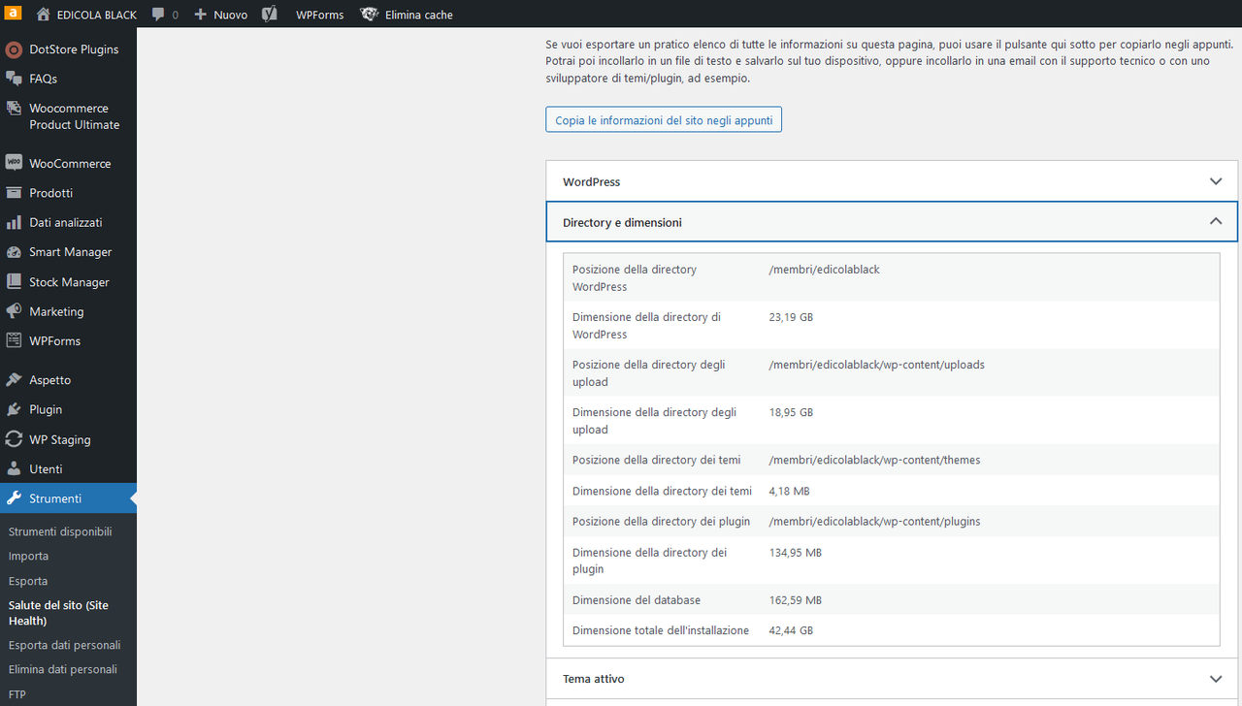
Task: Click the plus icon beside Nuovo
Action: tap(201, 15)
